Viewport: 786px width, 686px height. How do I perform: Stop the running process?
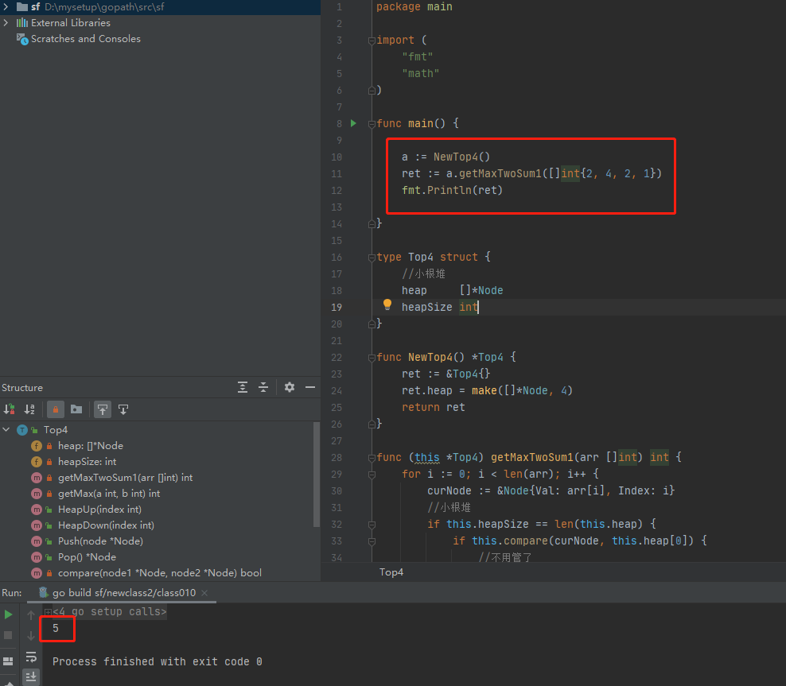click(9, 635)
